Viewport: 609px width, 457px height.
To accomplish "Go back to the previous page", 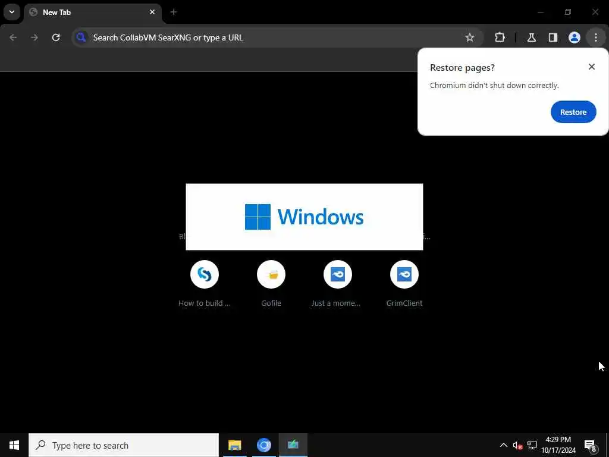I will (13, 37).
